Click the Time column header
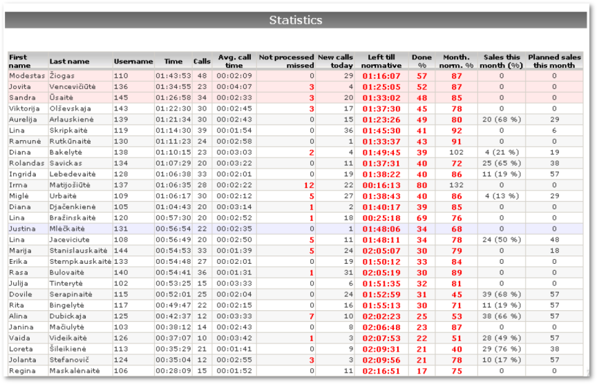597x384 pixels. tap(173, 61)
